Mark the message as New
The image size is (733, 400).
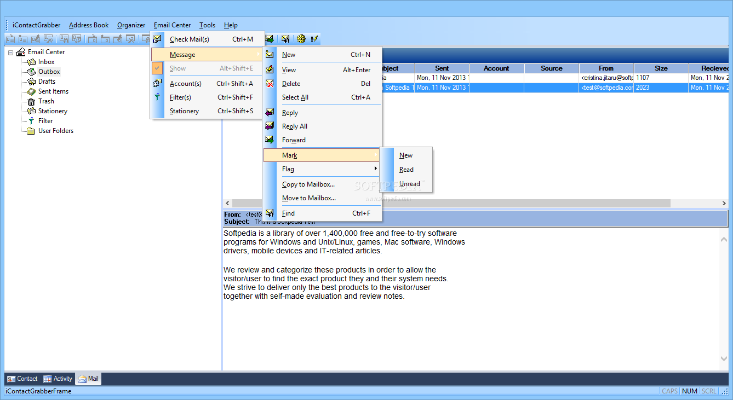[406, 155]
